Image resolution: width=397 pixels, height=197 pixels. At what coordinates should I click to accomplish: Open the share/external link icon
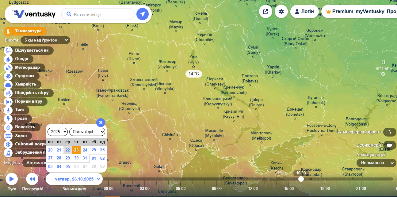point(265,12)
